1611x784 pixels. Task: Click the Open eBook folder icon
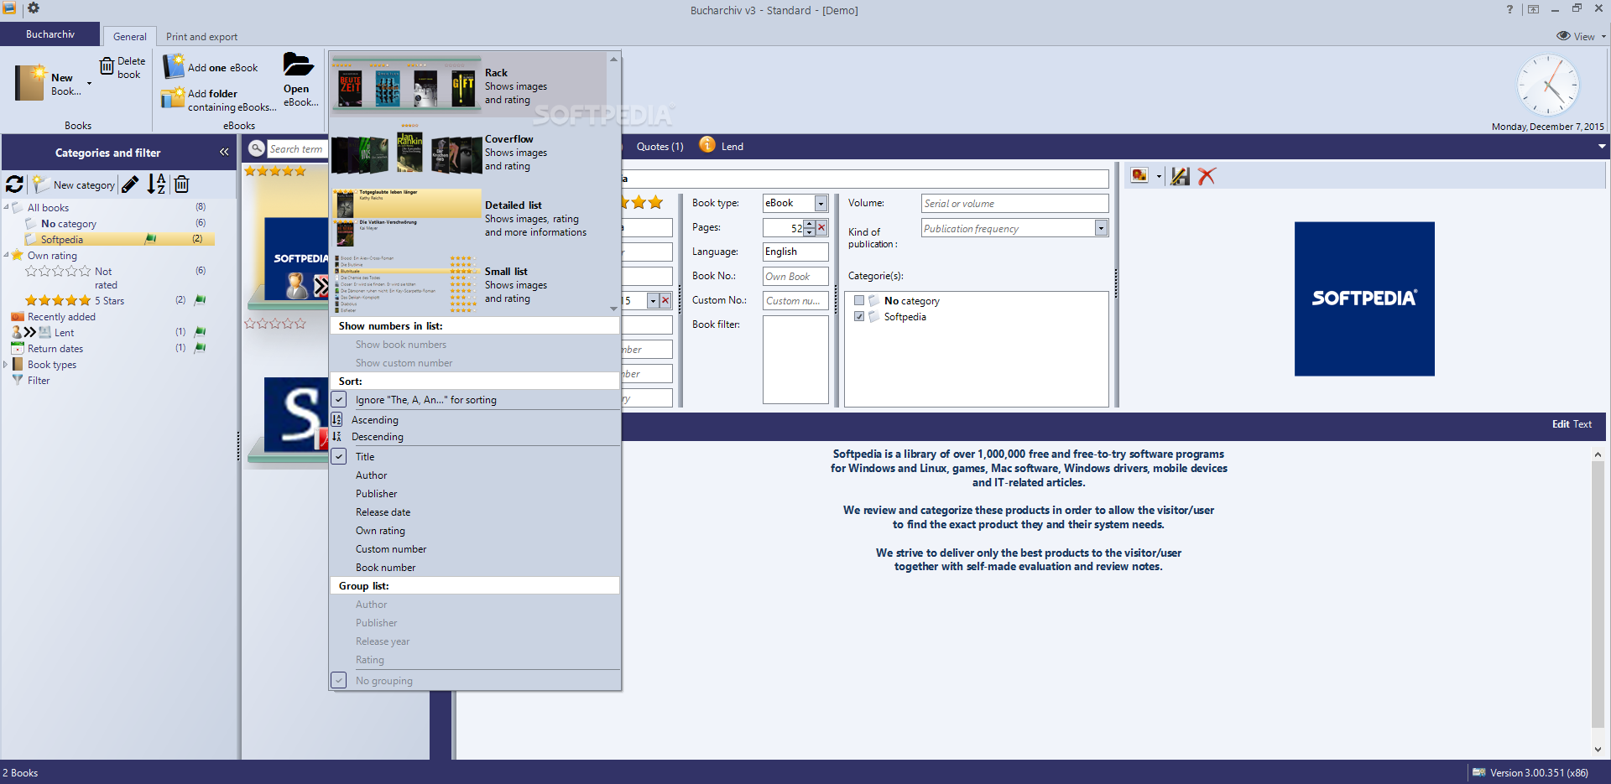click(298, 65)
